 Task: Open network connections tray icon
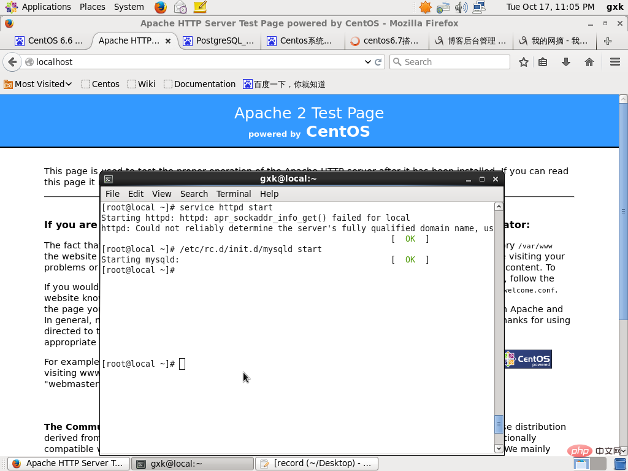479,7
